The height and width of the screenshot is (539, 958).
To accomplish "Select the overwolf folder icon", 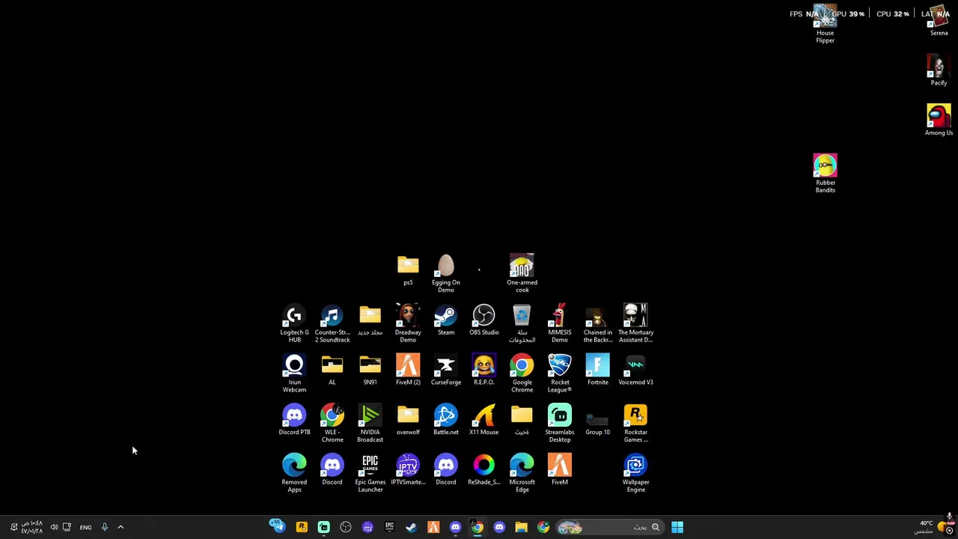I will coord(408,421).
